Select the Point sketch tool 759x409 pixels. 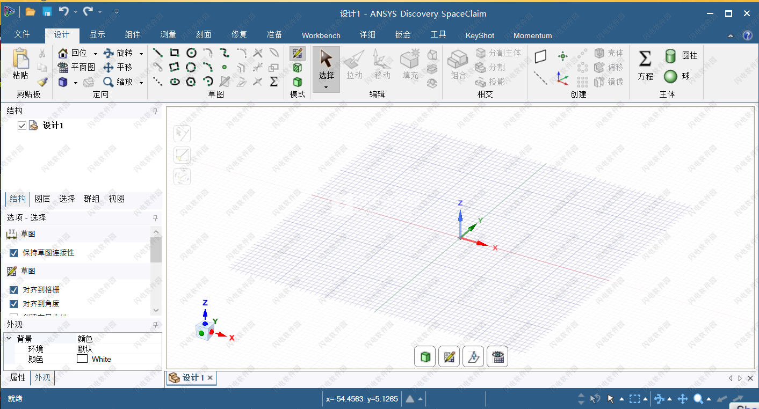[x=225, y=67]
